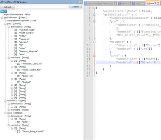Collapse fold marker on line 13 rows
The width and height of the screenshot is (161, 140).
coord(94,56)
